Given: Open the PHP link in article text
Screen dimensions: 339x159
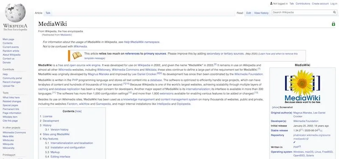Looking at the screenshot, I should point(75,80).
